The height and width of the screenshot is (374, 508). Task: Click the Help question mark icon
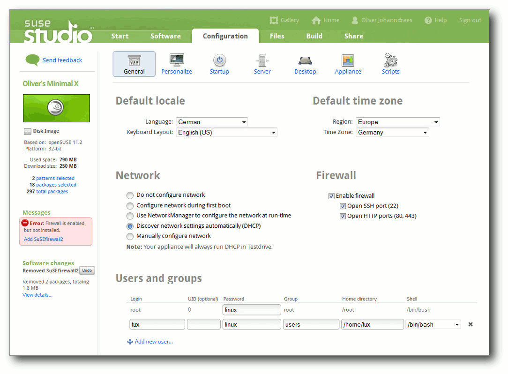coord(428,20)
